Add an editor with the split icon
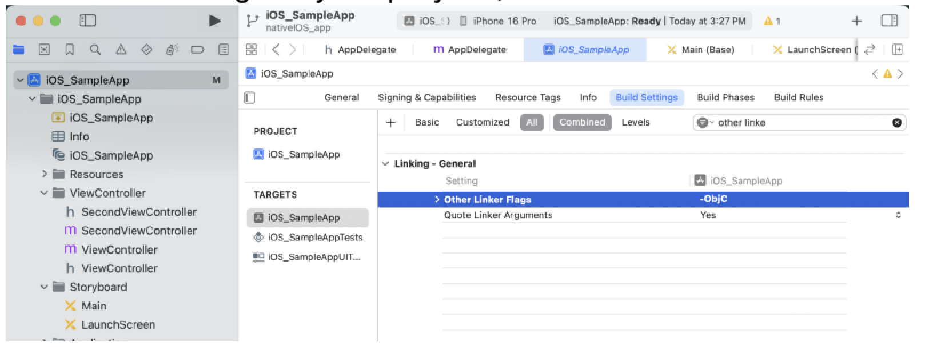Screen dimensions: 933x354 (898, 50)
